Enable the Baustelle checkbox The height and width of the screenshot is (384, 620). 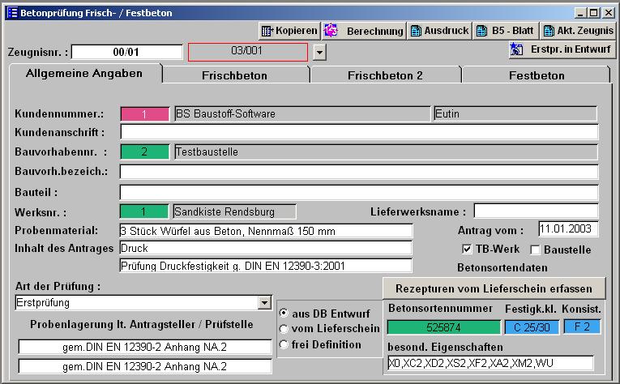tap(535, 250)
